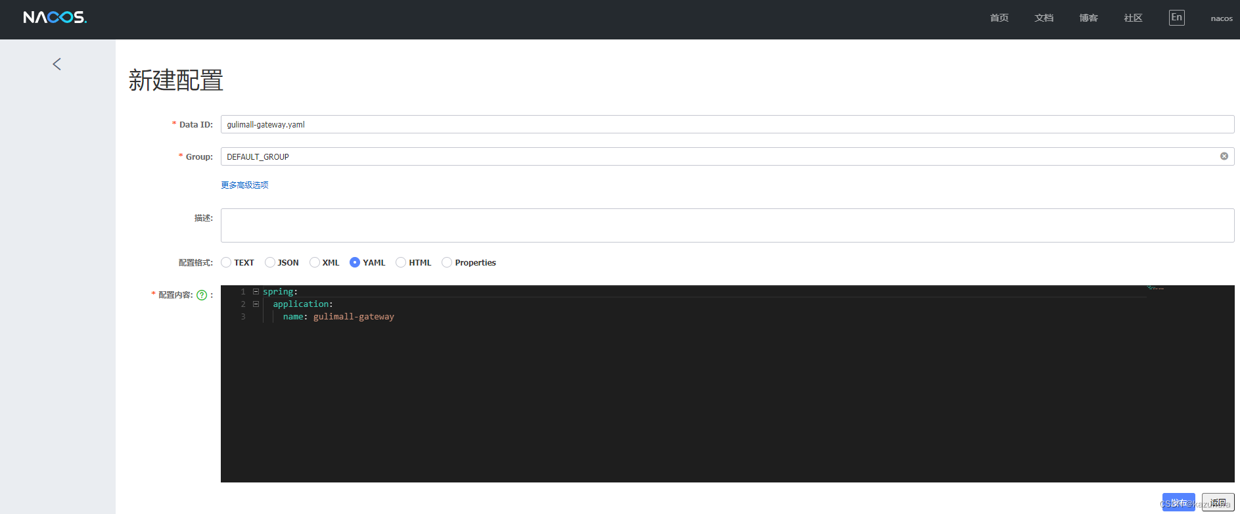Focus the Data ID input field
The width and height of the screenshot is (1240, 514).
click(727, 124)
